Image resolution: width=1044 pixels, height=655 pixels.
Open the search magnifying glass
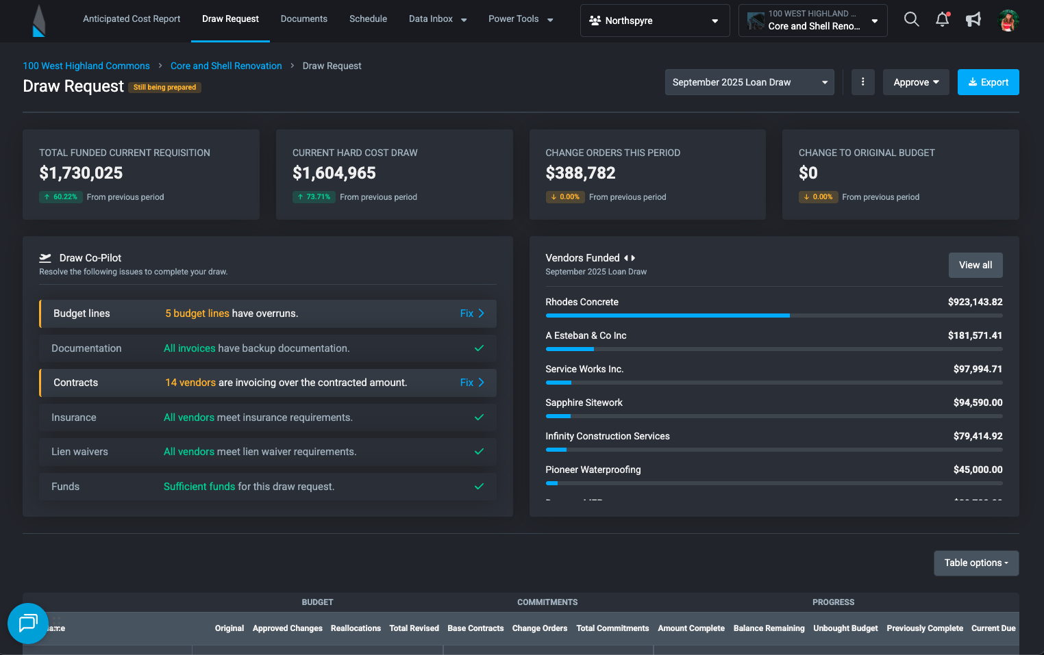pyautogui.click(x=912, y=19)
